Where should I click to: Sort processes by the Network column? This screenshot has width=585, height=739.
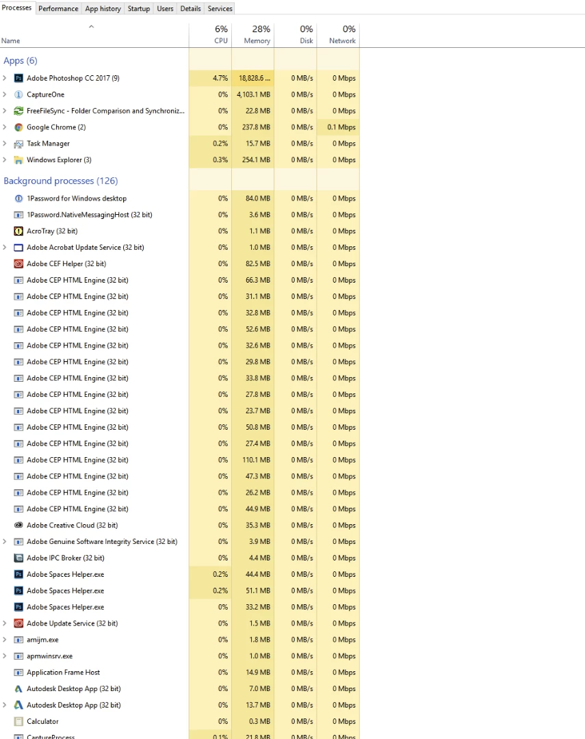(x=338, y=34)
